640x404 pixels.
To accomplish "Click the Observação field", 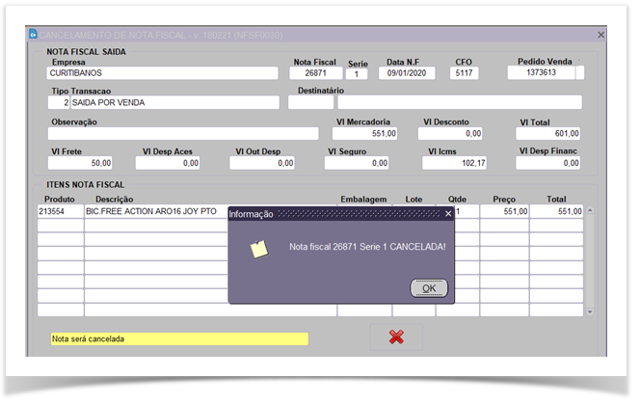I will pyautogui.click(x=183, y=134).
